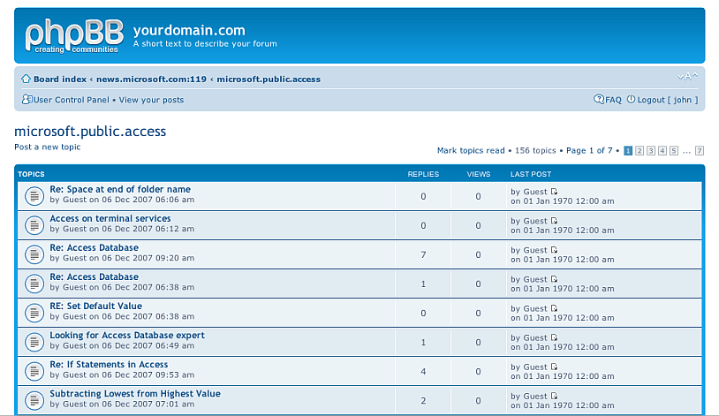Click the Logout power icon
Screen dimensions: 719x416
(x=631, y=100)
